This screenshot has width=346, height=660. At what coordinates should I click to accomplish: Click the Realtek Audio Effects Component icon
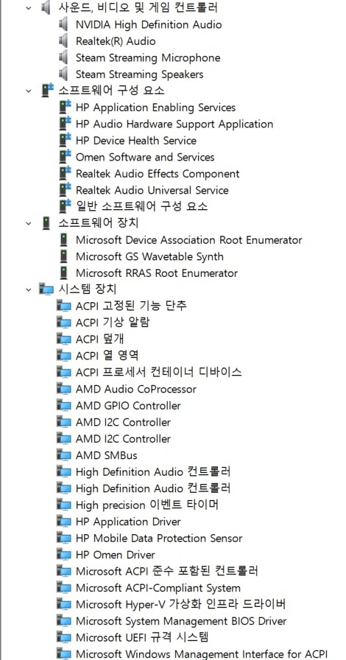pos(65,173)
